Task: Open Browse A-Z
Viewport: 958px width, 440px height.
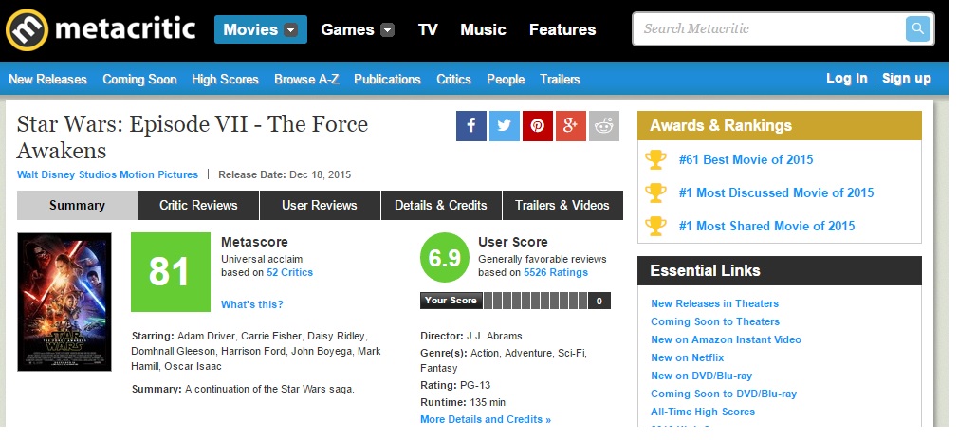Action: tap(306, 79)
